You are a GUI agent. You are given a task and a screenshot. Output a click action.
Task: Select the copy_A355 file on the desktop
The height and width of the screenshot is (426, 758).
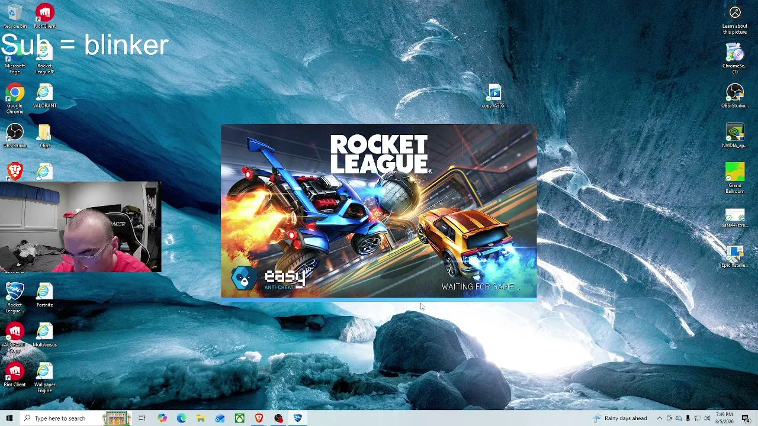click(x=494, y=96)
